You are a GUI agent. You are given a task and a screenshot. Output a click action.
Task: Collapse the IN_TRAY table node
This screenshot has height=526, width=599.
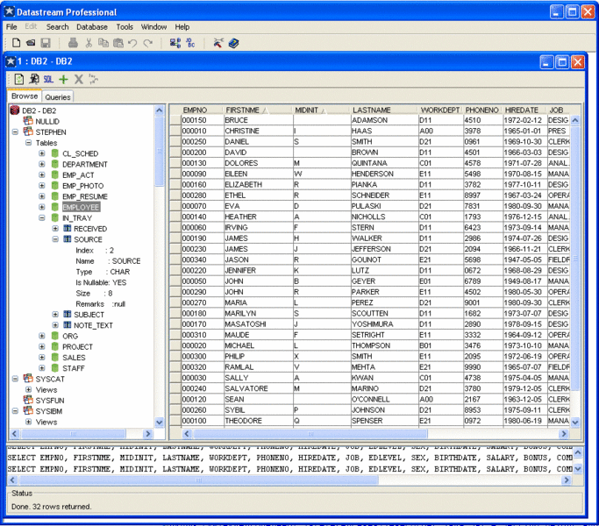[x=42, y=217]
